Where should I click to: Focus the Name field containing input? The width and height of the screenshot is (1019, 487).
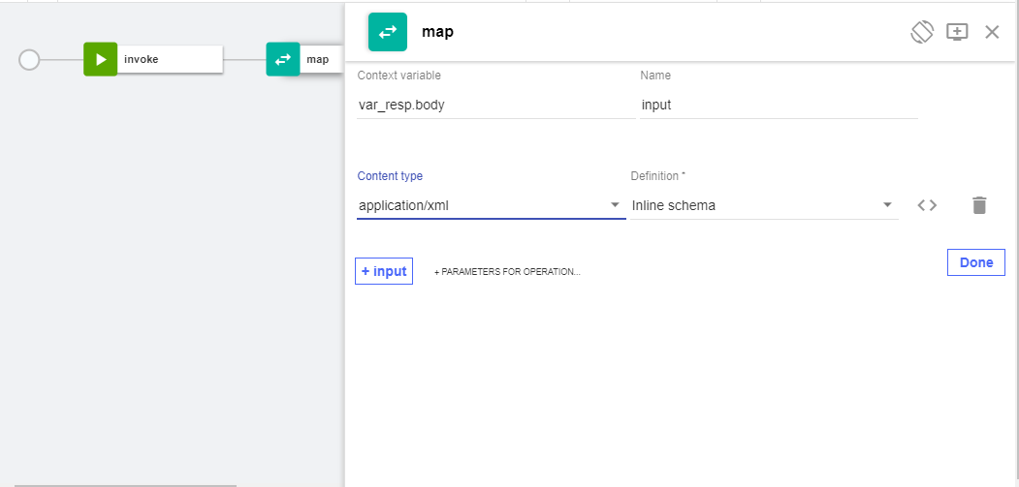778,105
